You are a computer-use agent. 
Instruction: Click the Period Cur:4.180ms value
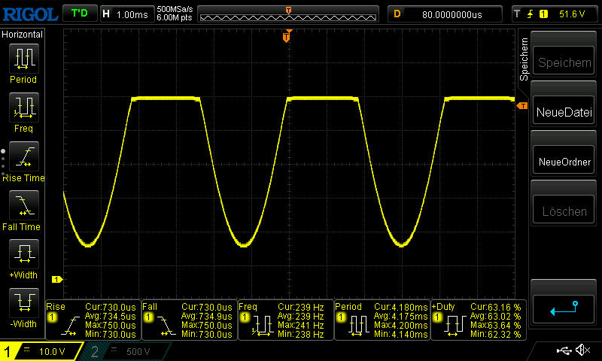click(x=401, y=308)
